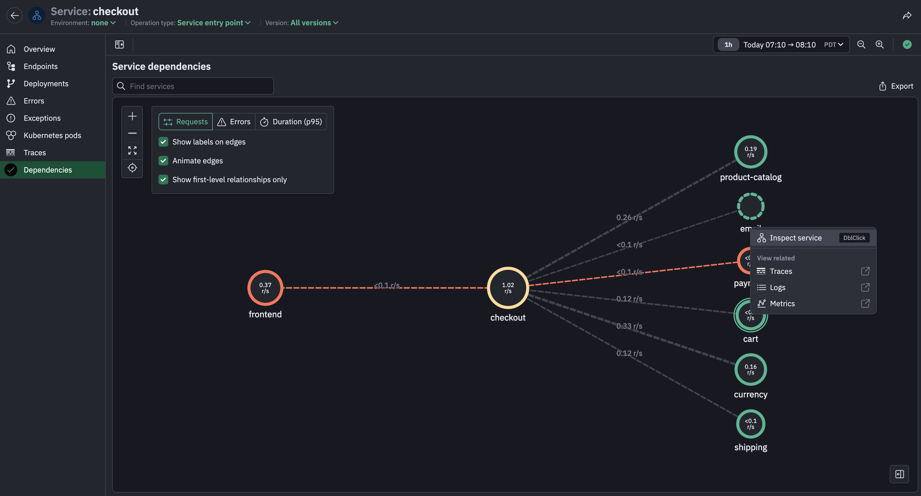The width and height of the screenshot is (921, 496).
Task: Click the back arrow button
Action: coord(15,16)
